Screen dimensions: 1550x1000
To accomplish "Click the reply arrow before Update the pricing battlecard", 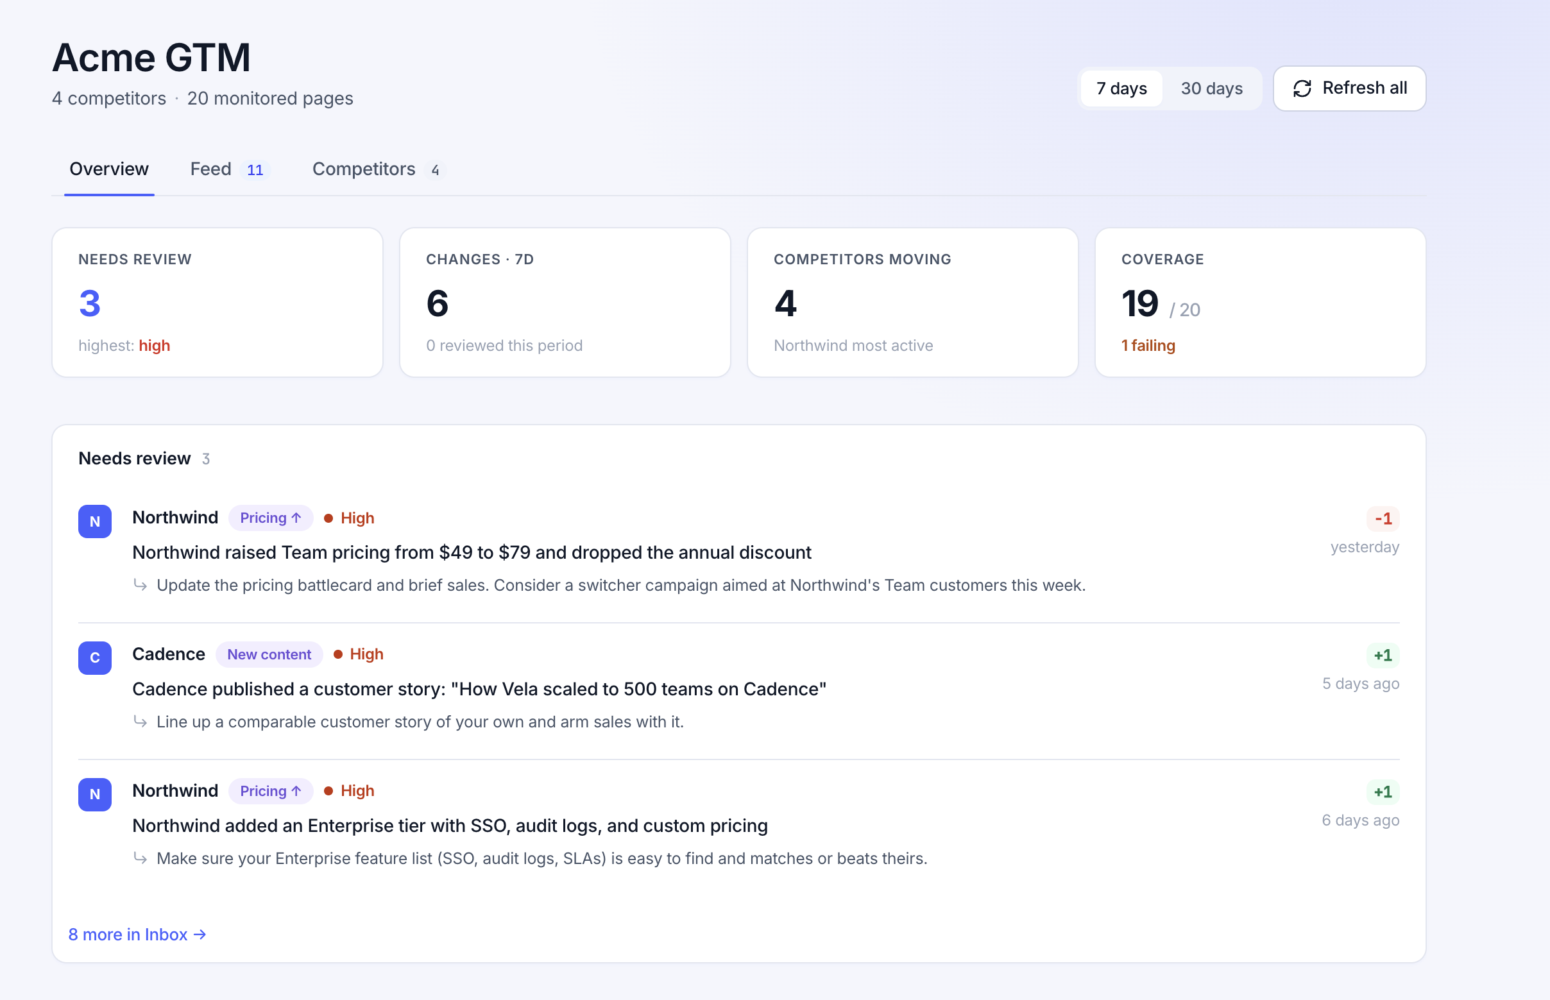I will pos(140,584).
